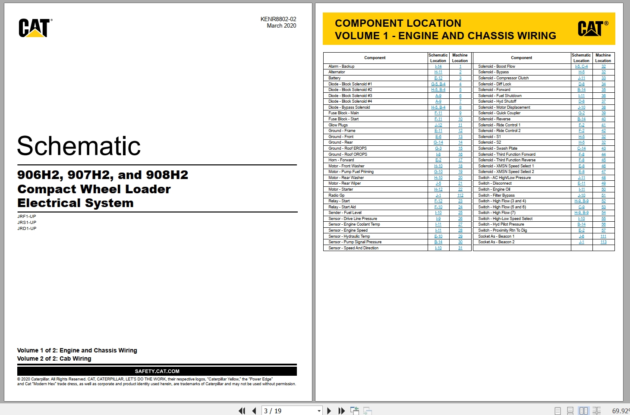Screen dimensions: 630x415
Task: Jump to the last page
Action: [341, 411]
